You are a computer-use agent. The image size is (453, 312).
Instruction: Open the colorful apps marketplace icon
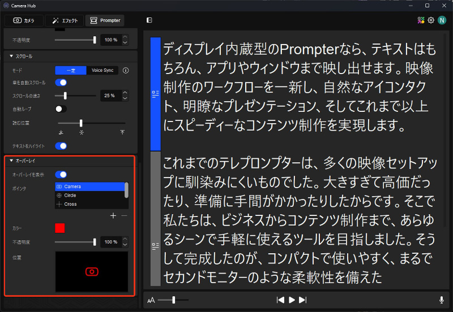[421, 20]
